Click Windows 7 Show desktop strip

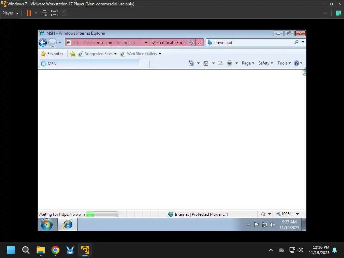304,225
